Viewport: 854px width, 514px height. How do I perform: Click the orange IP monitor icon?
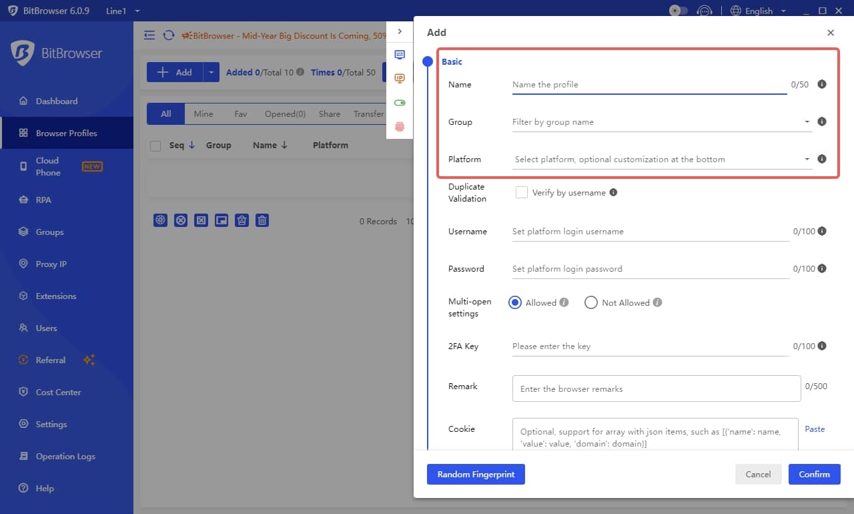click(x=400, y=79)
